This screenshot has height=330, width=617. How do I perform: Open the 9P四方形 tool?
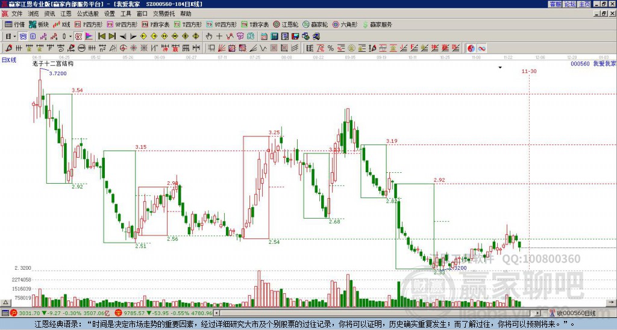(122, 24)
